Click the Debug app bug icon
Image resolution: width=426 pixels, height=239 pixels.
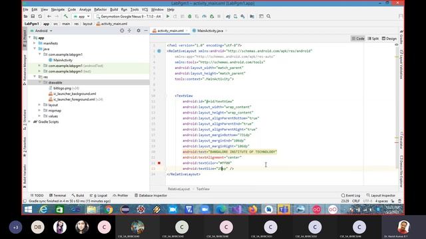tap(190, 17)
